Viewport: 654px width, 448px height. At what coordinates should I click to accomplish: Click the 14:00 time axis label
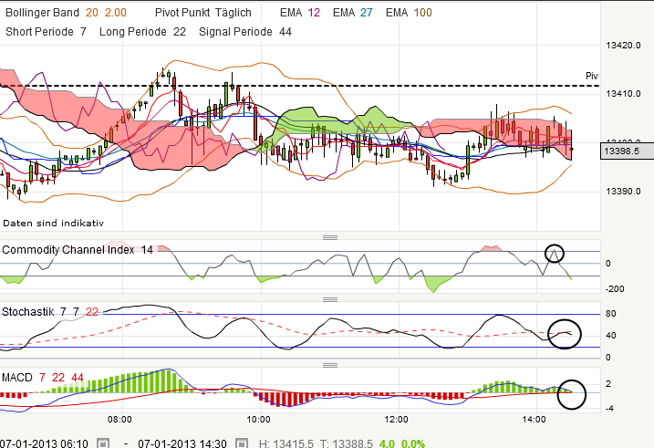tap(534, 420)
